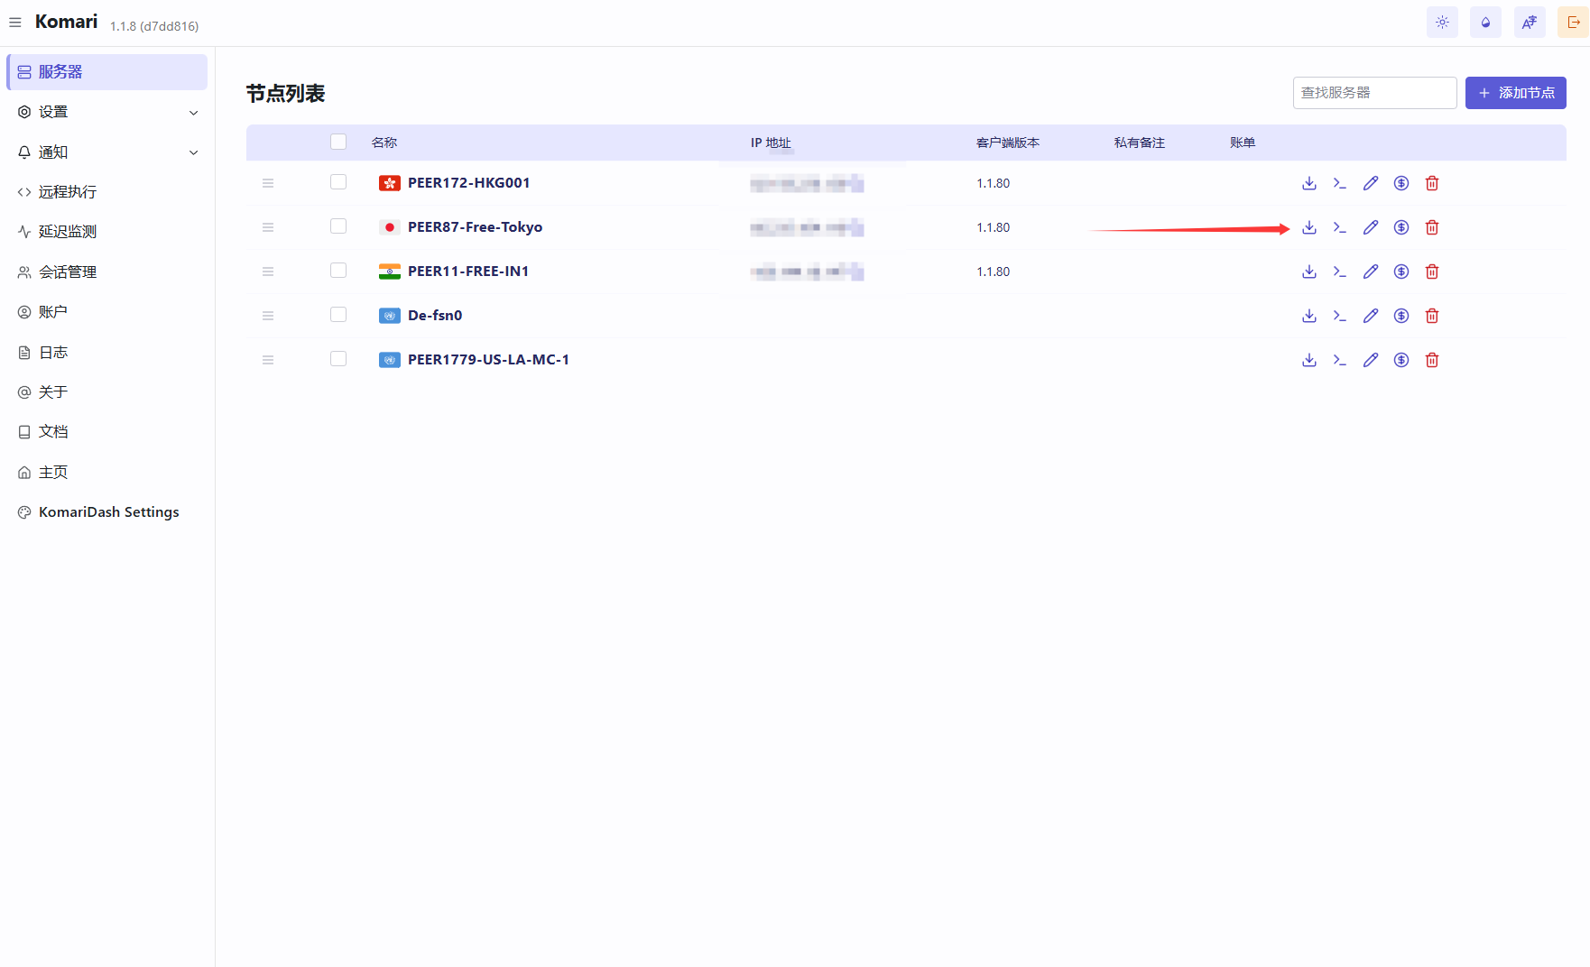
Task: Open KomariDash Settings link
Action: (108, 512)
